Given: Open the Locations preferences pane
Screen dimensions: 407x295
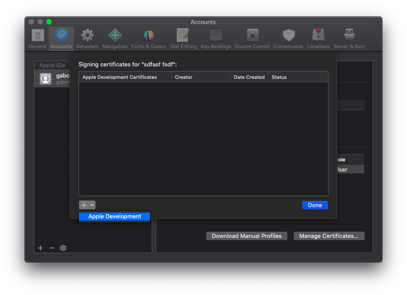Looking at the screenshot, I should 318,39.
